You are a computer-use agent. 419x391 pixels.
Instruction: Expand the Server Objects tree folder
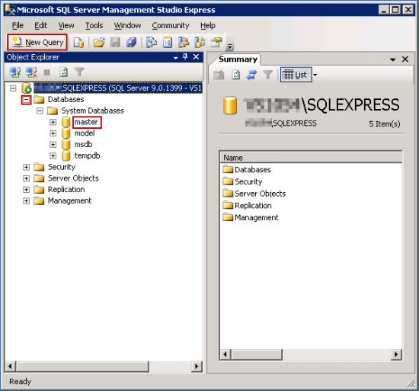[x=26, y=178]
